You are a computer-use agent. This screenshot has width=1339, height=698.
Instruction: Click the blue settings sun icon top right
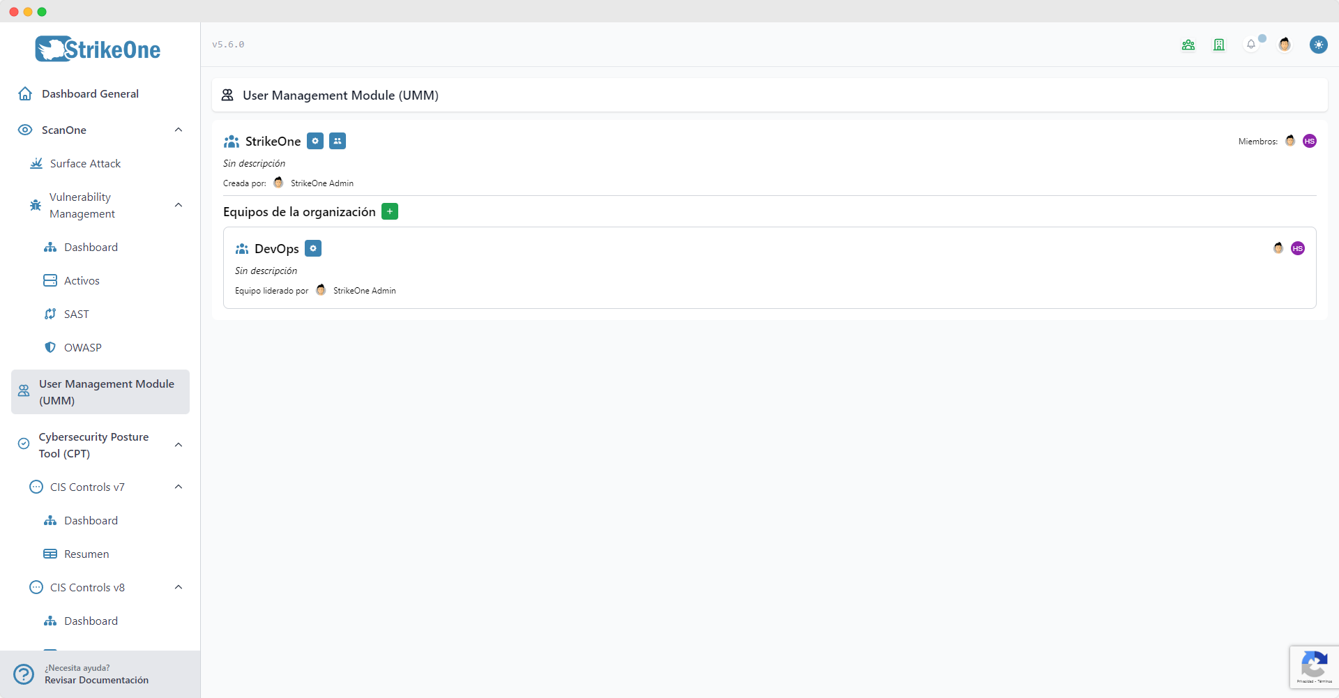click(1319, 44)
